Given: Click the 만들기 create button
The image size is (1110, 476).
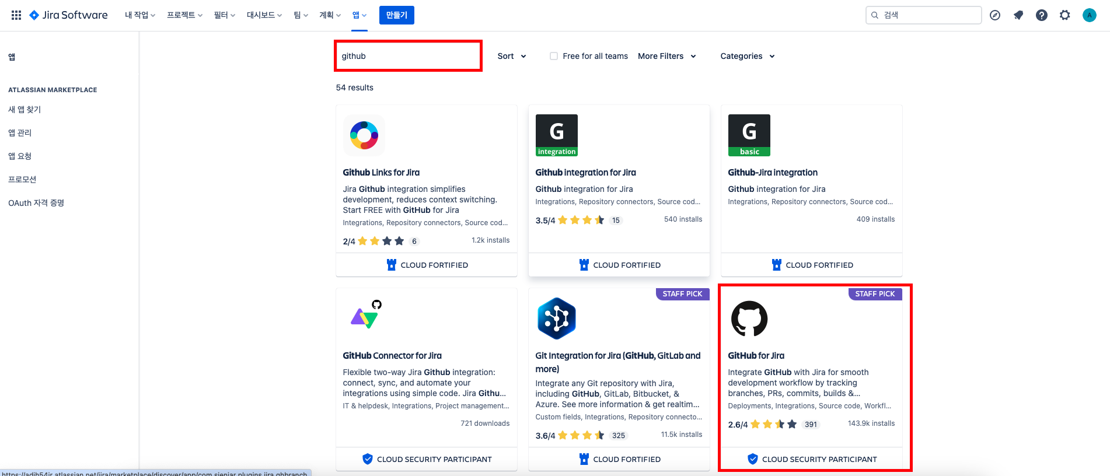Looking at the screenshot, I should point(397,15).
